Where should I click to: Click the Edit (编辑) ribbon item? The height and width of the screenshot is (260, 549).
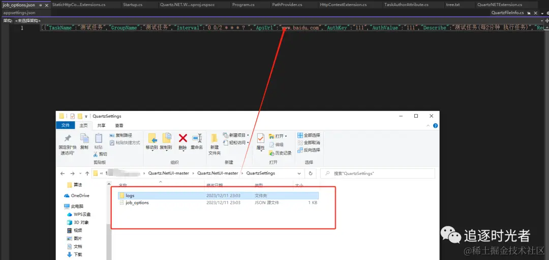[276, 144]
